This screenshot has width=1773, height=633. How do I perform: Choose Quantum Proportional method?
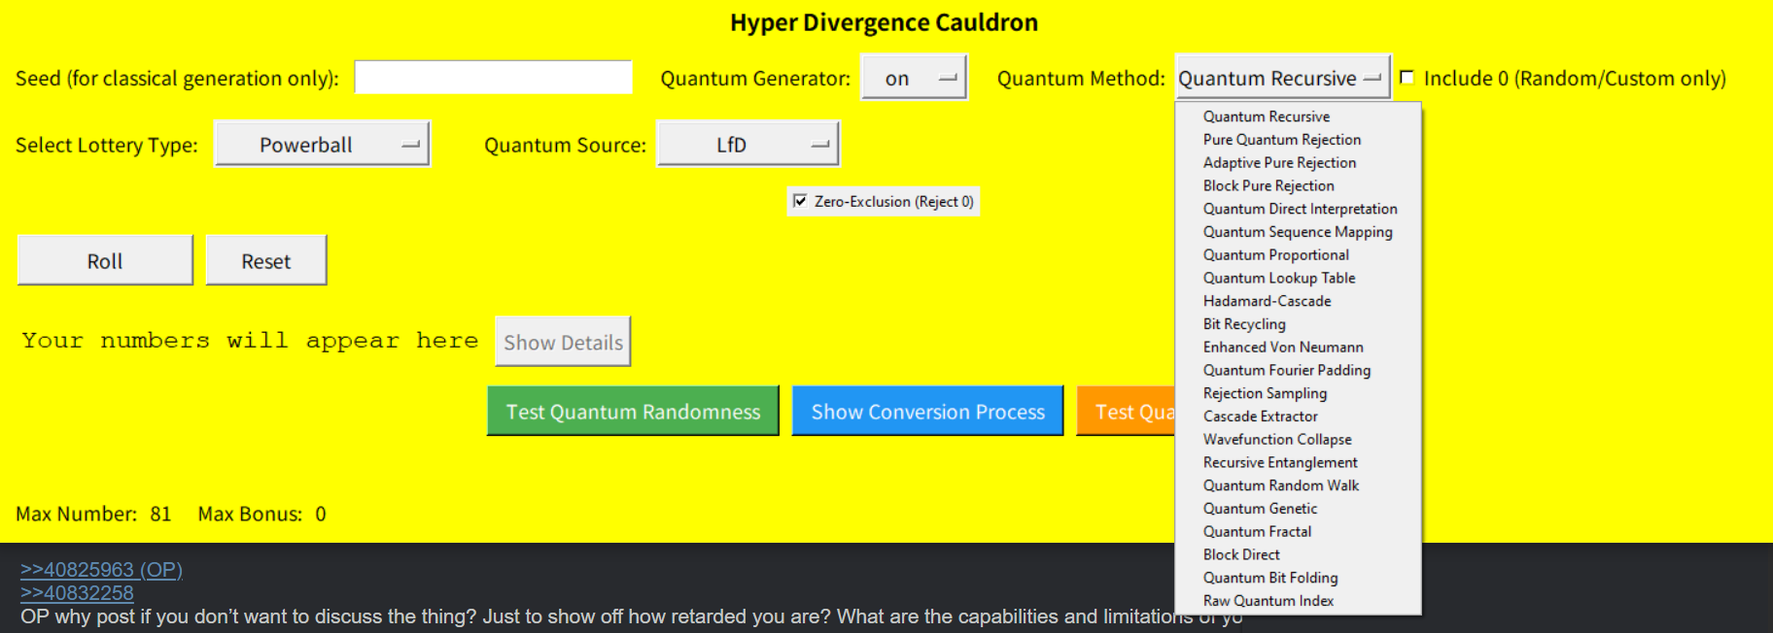click(x=1298, y=255)
